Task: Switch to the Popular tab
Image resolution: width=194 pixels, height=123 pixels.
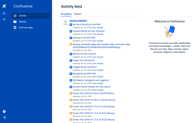Action: pos(78,14)
